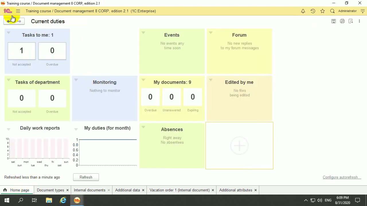Image resolution: width=367 pixels, height=206 pixels.
Task: Close the Additional data tab
Action: pos(143,190)
